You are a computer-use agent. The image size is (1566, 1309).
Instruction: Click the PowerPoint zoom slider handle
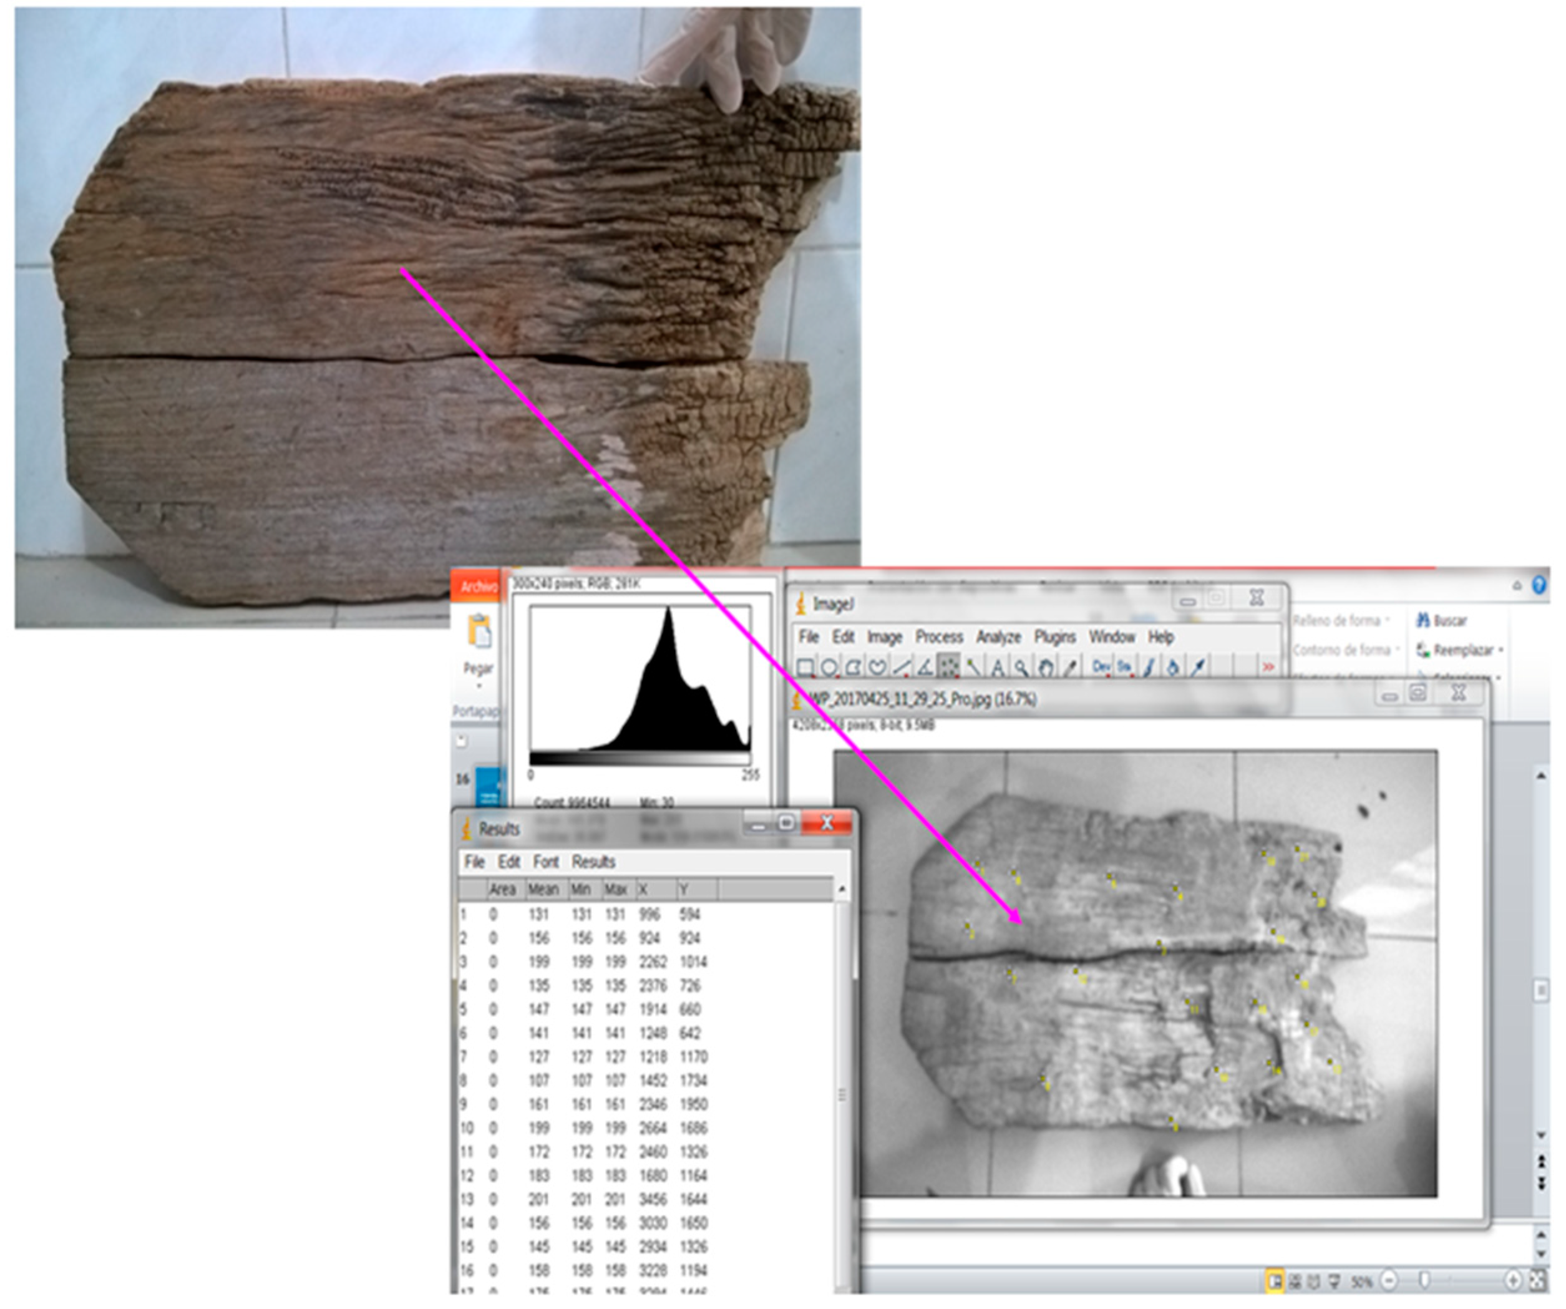click(x=1425, y=1281)
